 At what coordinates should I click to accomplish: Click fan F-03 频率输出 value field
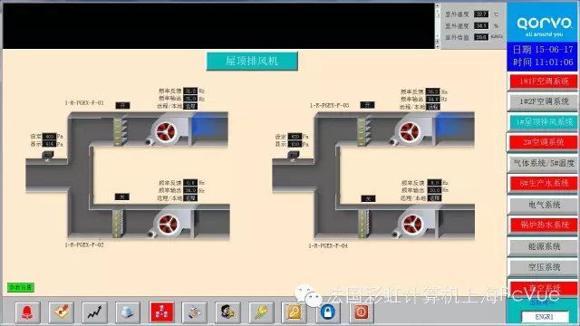click(433, 99)
